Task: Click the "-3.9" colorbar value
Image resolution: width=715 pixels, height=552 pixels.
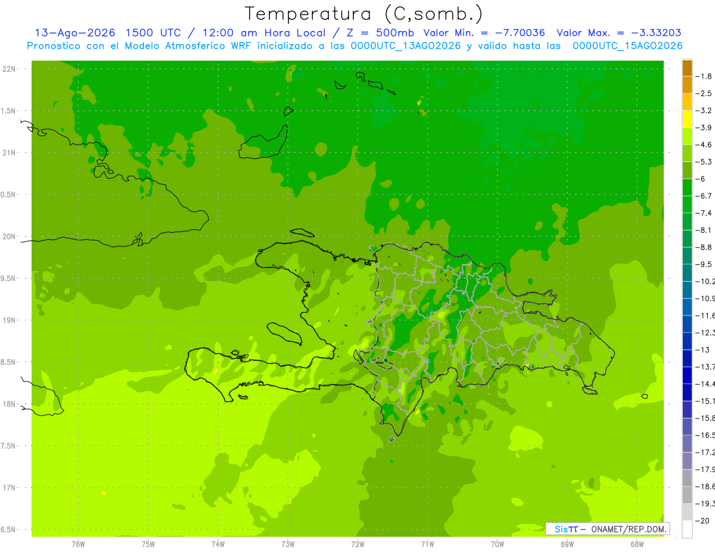Action: point(704,127)
